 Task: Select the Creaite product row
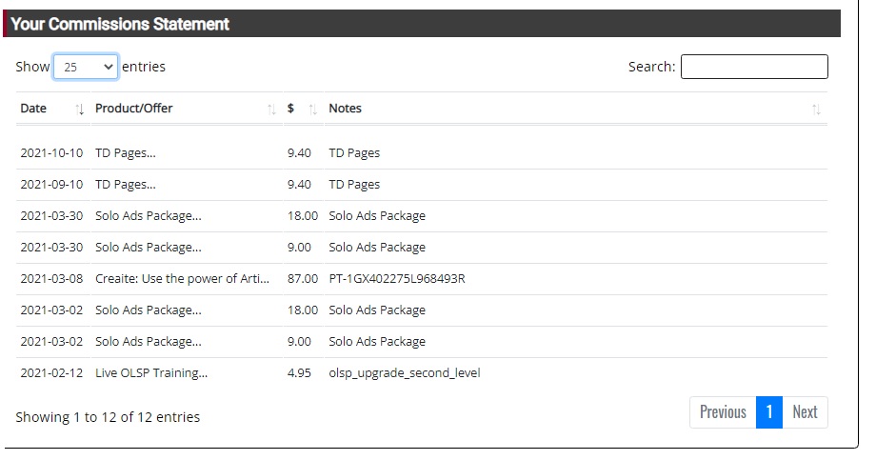pyautogui.click(x=422, y=279)
